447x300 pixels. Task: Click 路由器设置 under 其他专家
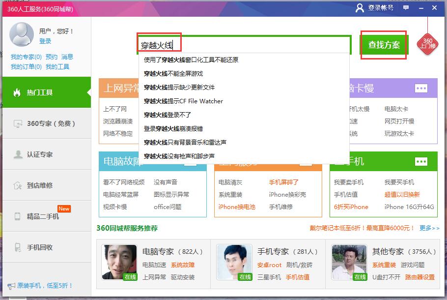tap(420, 277)
